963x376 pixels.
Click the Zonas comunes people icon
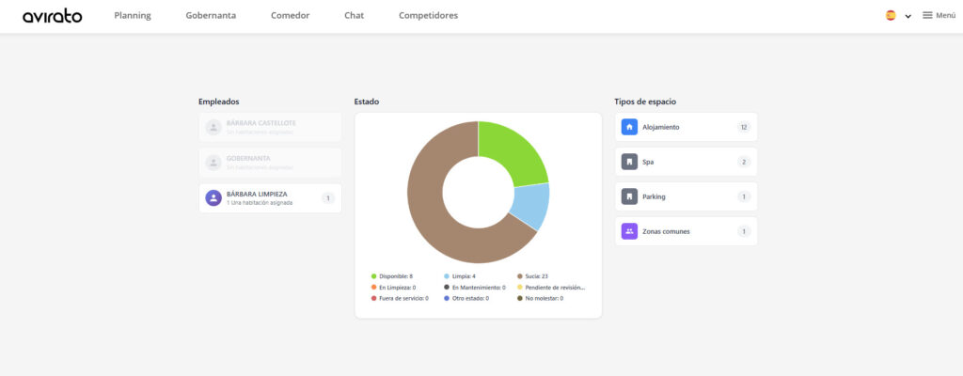tap(629, 231)
